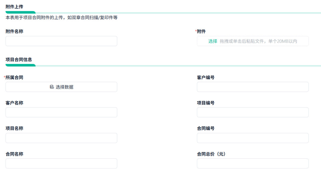Viewport: 321px width, 172px height.
Task: Click into the 项目编号 field
Action: [x=253, y=112]
